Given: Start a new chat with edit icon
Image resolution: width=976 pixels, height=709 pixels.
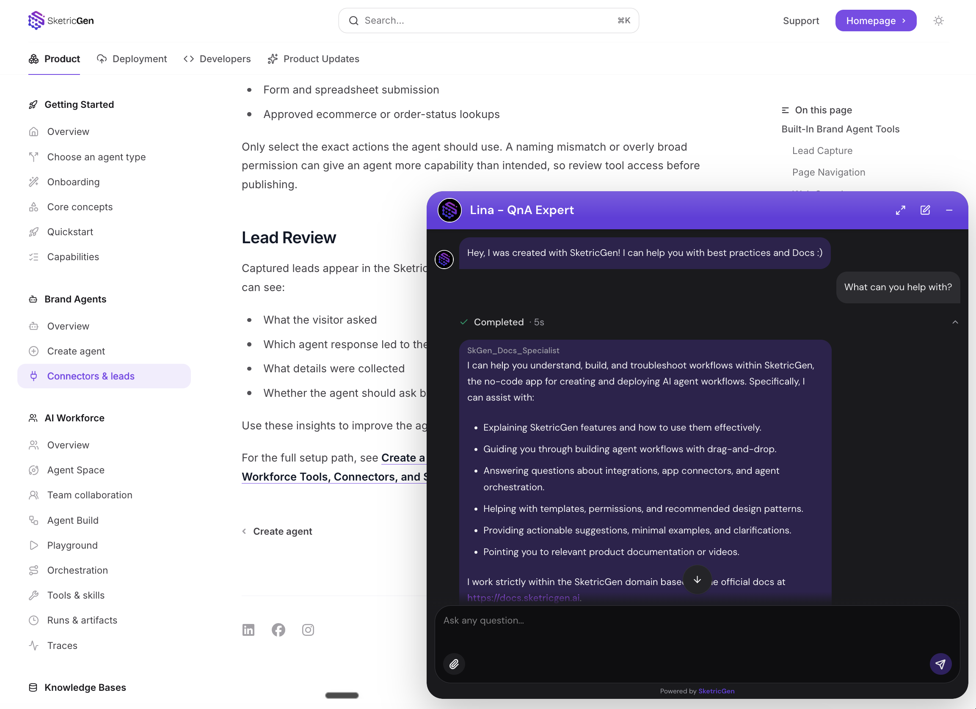Looking at the screenshot, I should click(x=925, y=210).
